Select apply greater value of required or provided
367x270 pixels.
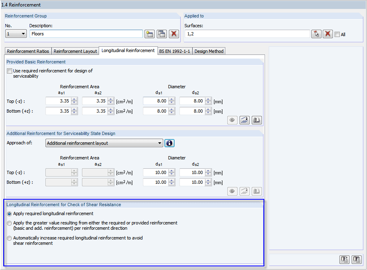pos(9,223)
